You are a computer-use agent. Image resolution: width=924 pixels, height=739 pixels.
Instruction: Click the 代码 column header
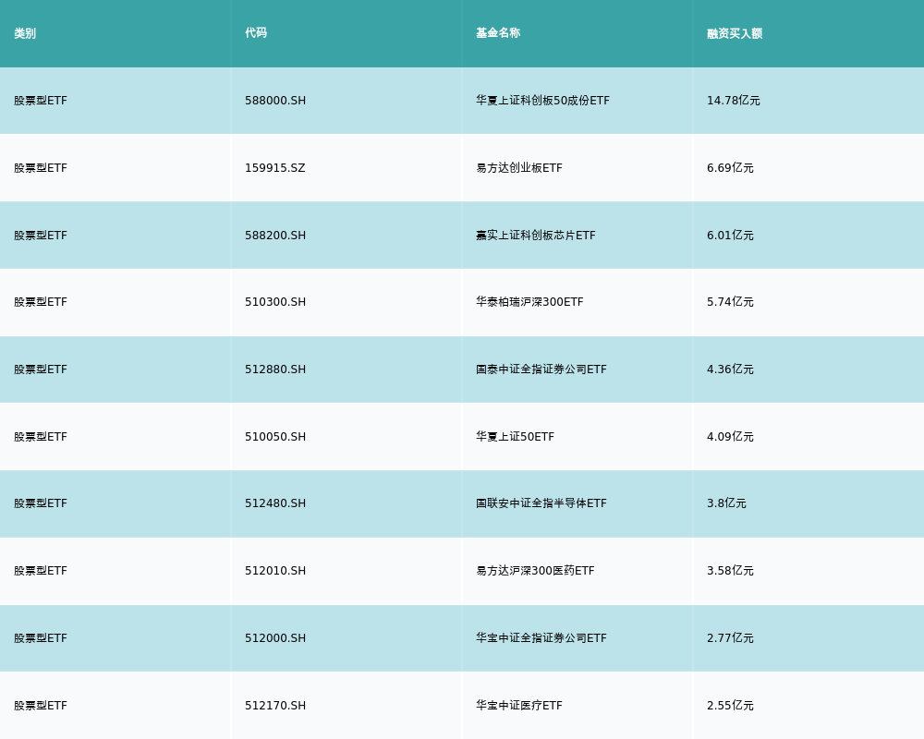coord(256,33)
